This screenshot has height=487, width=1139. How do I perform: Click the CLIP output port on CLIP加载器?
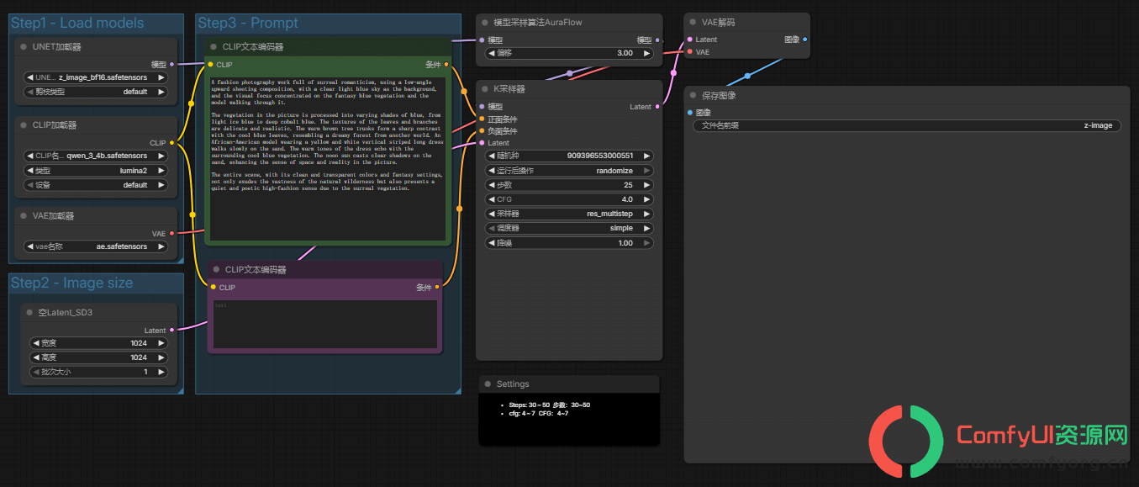tap(172, 143)
